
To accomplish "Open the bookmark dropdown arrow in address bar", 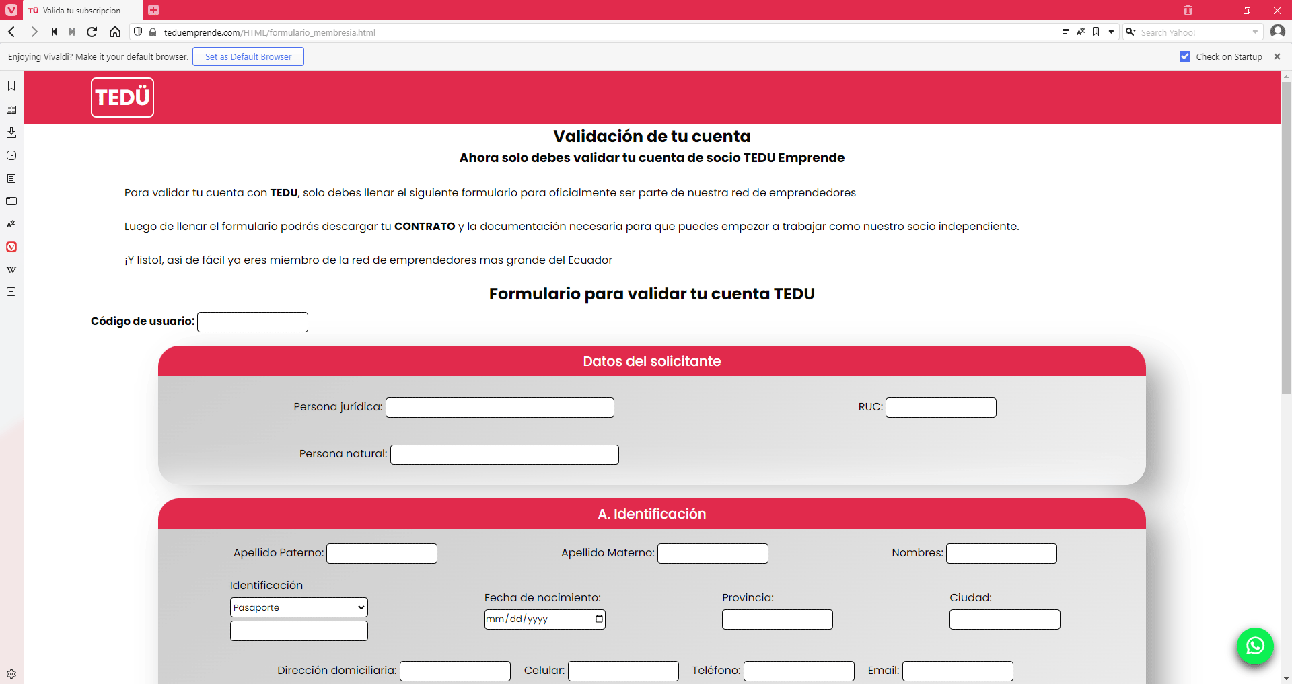I will pyautogui.click(x=1111, y=32).
